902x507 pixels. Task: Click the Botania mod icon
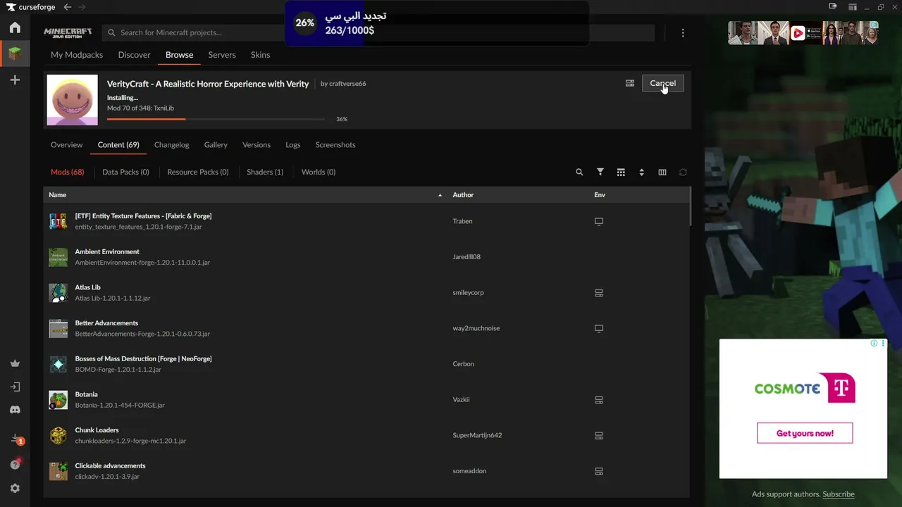pyautogui.click(x=58, y=400)
